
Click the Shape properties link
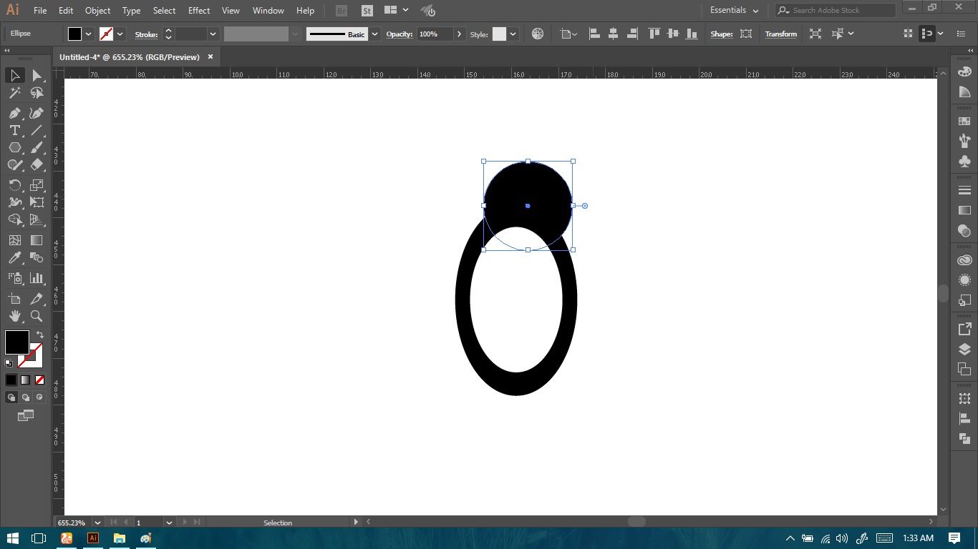tap(722, 34)
